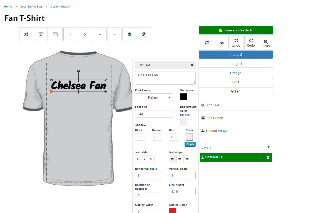The width and height of the screenshot is (326, 213).
Task: Duplicate the selected object with copy icon
Action: point(144,34)
